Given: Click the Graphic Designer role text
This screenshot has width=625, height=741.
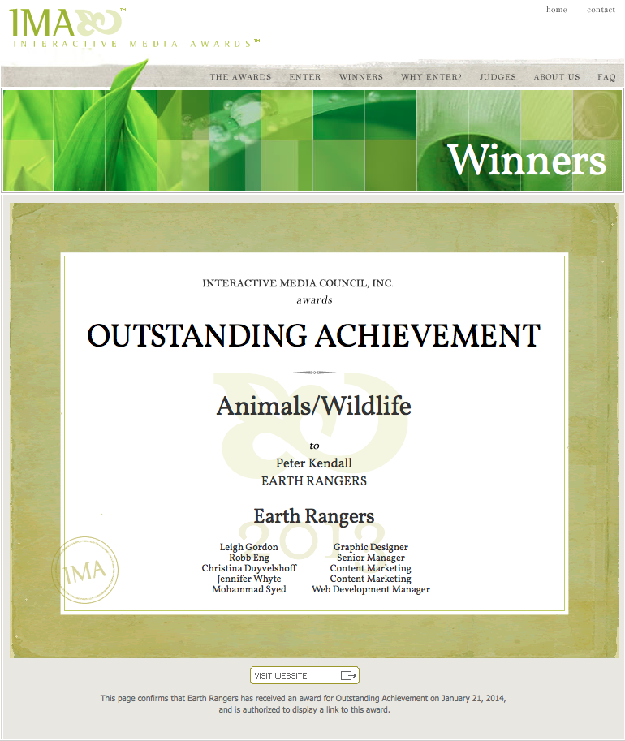Looking at the screenshot, I should [371, 547].
